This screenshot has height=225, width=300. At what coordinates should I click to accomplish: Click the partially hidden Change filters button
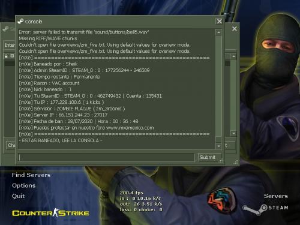tap(10, 145)
